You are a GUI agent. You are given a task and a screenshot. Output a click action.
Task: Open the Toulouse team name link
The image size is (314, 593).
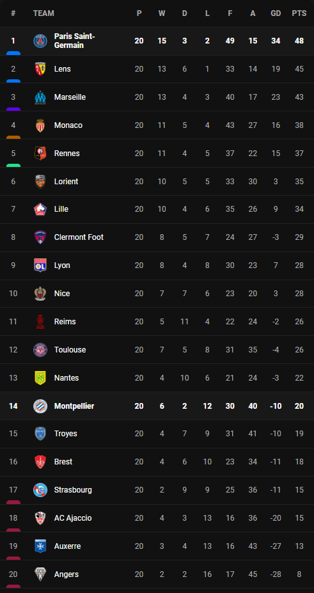(x=70, y=350)
